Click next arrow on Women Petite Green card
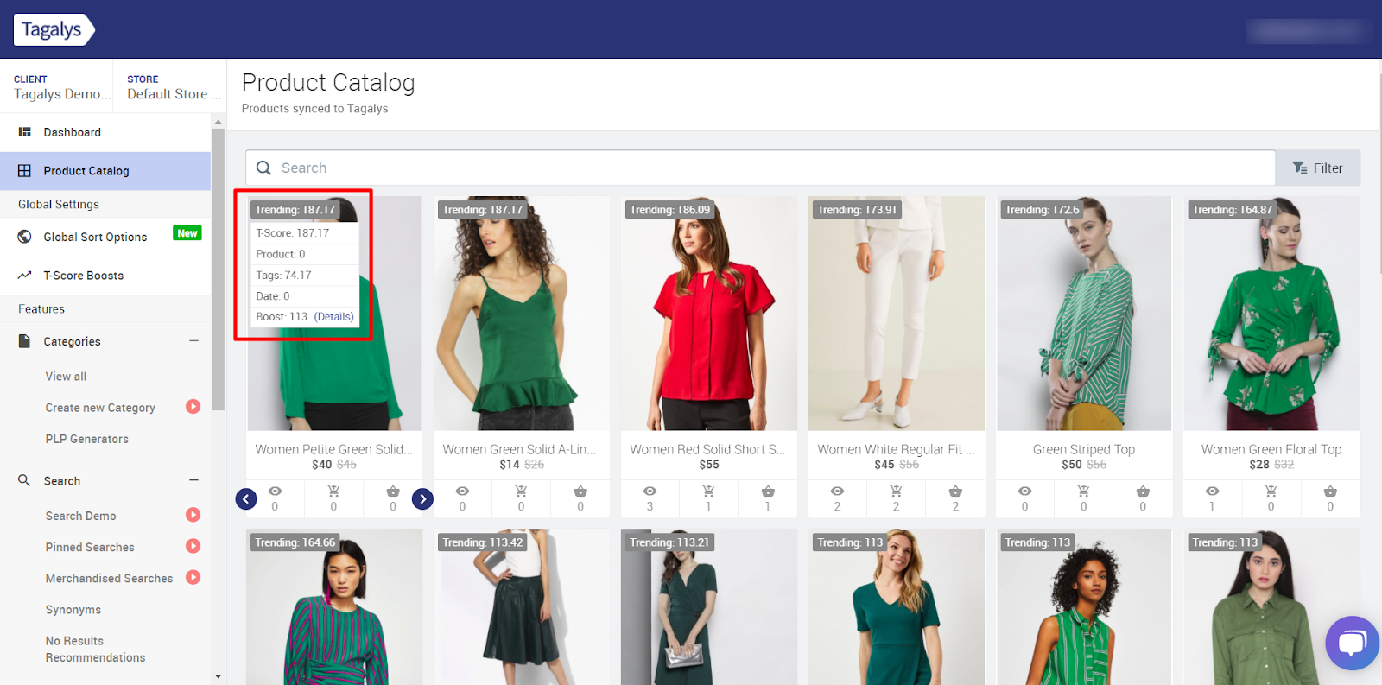1382x685 pixels. (x=422, y=498)
